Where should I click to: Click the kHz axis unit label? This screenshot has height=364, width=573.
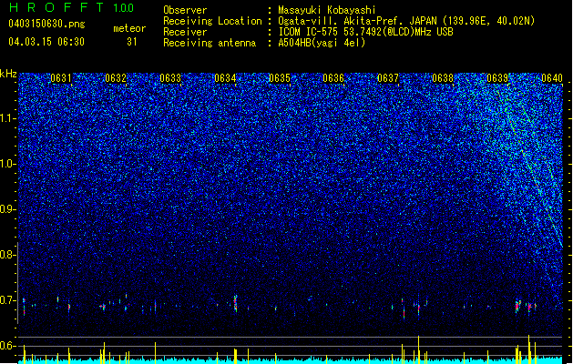pyautogui.click(x=8, y=74)
